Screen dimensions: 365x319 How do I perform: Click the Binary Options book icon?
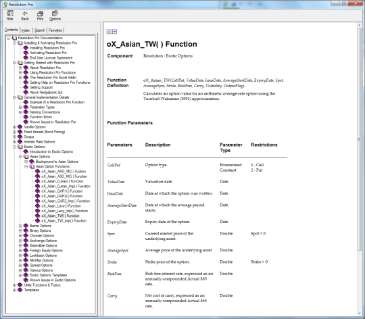[x=26, y=230]
